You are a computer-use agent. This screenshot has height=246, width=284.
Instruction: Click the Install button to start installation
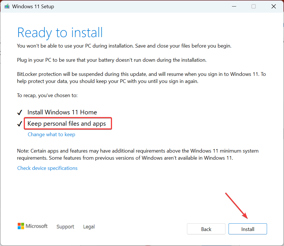click(248, 229)
